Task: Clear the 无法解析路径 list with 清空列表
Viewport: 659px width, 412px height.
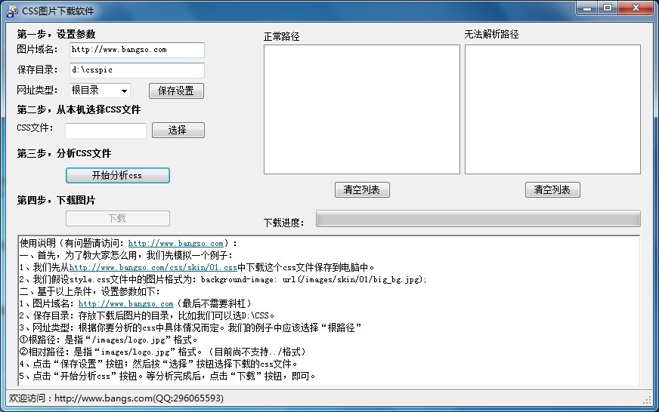Action: pos(552,189)
